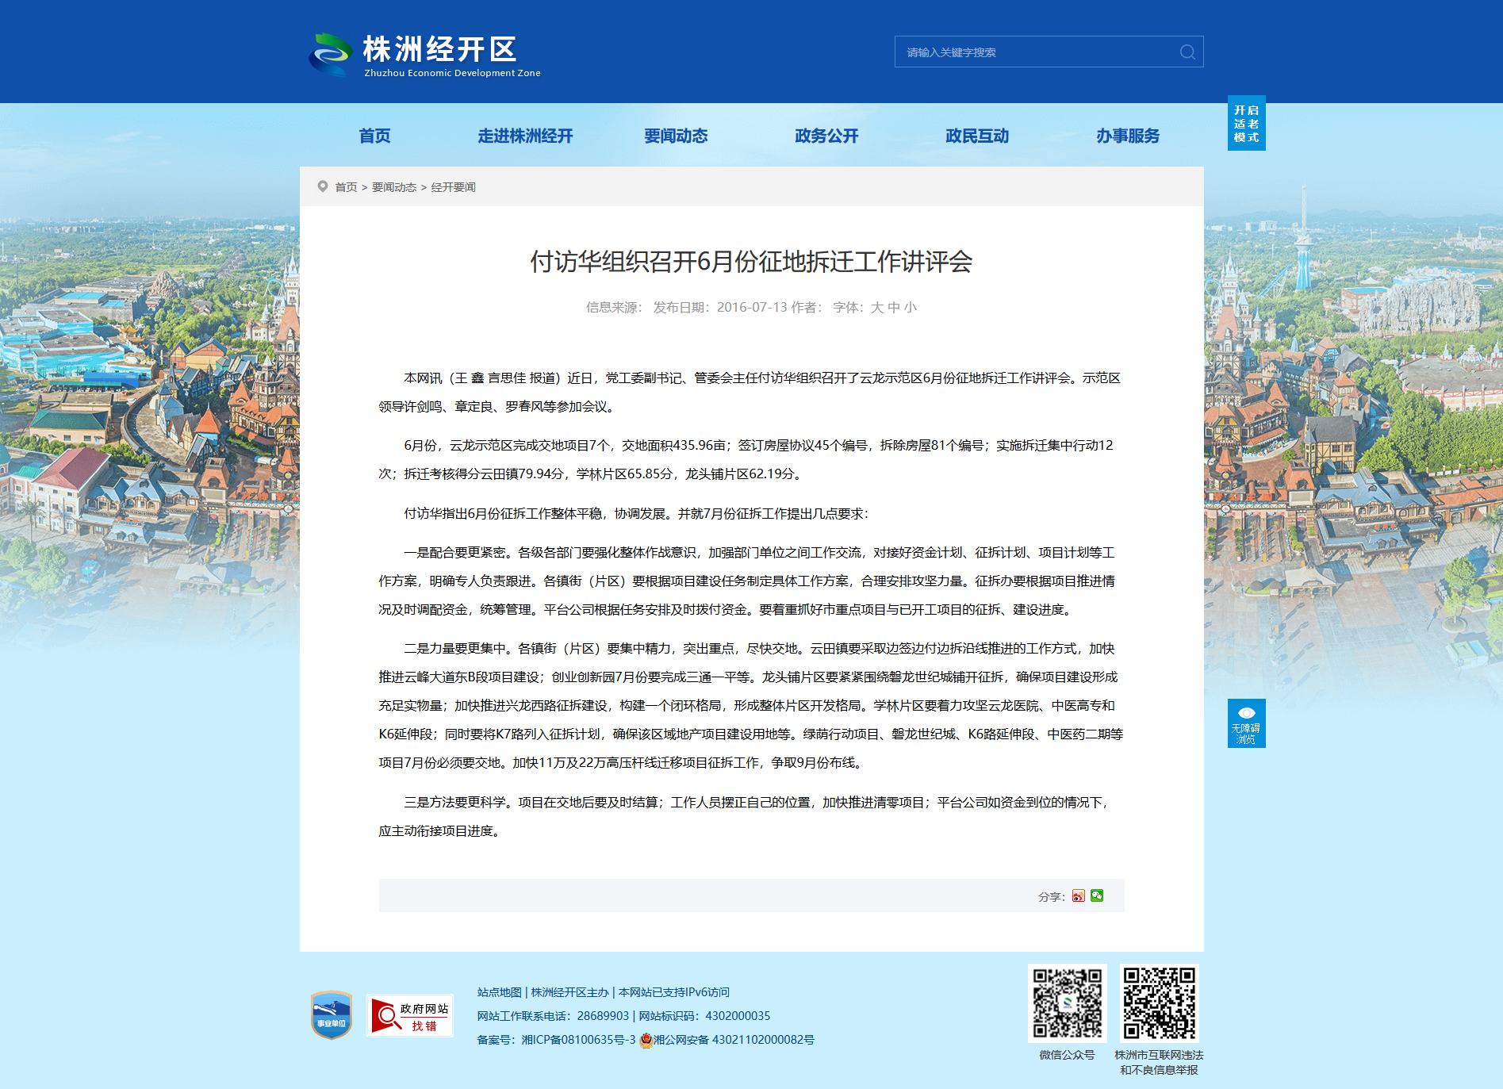Share article via Weibo icon
Image resolution: width=1503 pixels, height=1089 pixels.
click(1078, 896)
